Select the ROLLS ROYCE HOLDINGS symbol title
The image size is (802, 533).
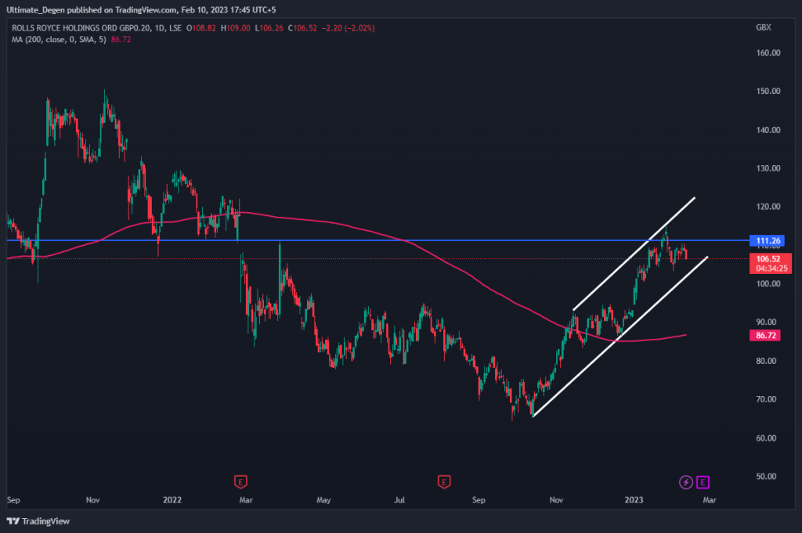81,28
